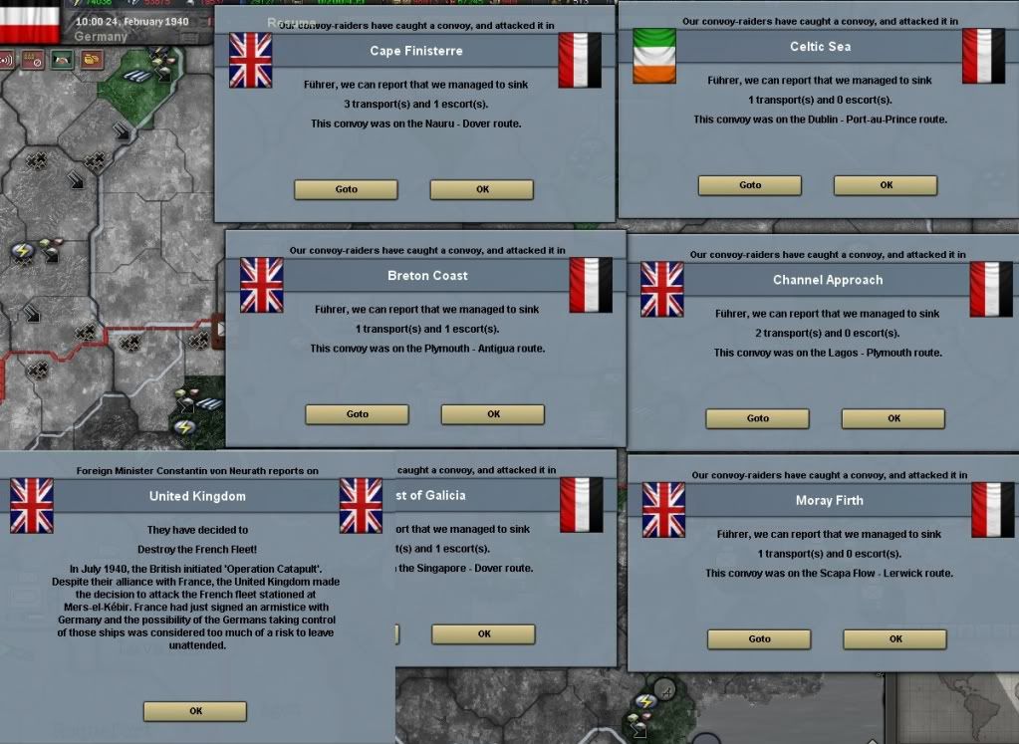Viewport: 1019px width, 744px height.
Task: Jump to Breton Coast using Goto
Action: [357, 414]
